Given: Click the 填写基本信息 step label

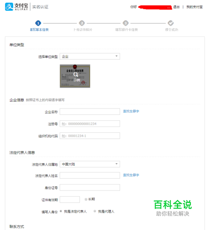Looking at the screenshot, I should (39, 30).
